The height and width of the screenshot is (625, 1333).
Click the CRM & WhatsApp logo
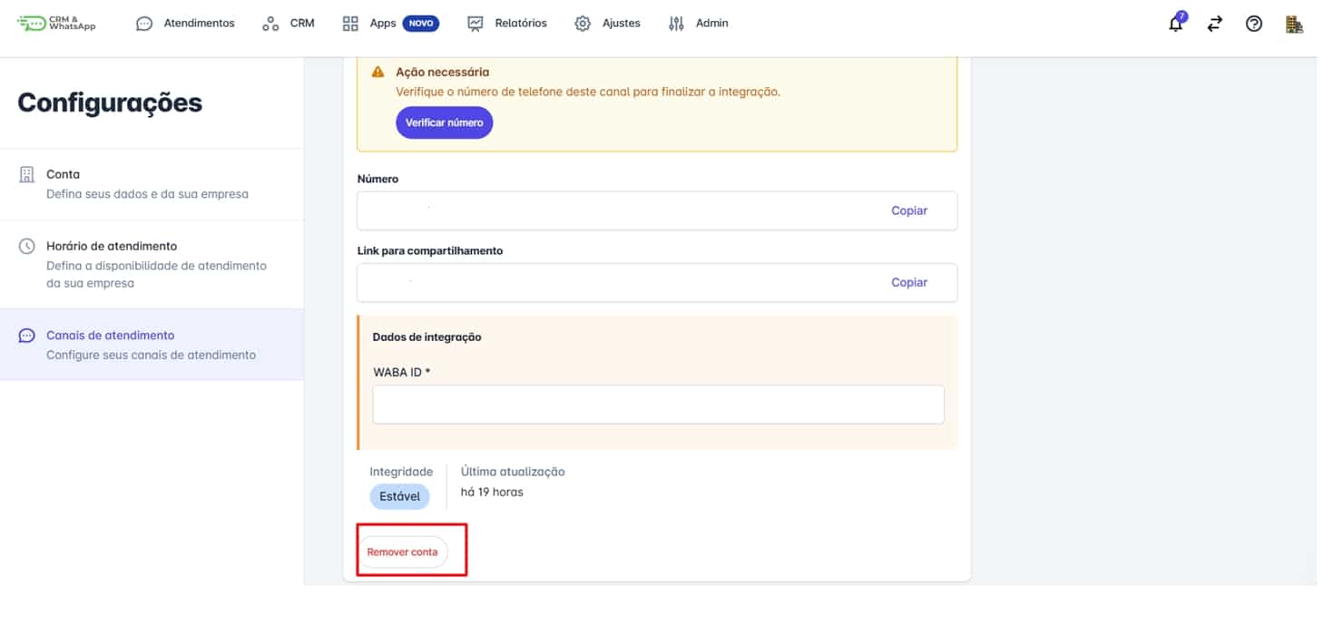[x=56, y=24]
